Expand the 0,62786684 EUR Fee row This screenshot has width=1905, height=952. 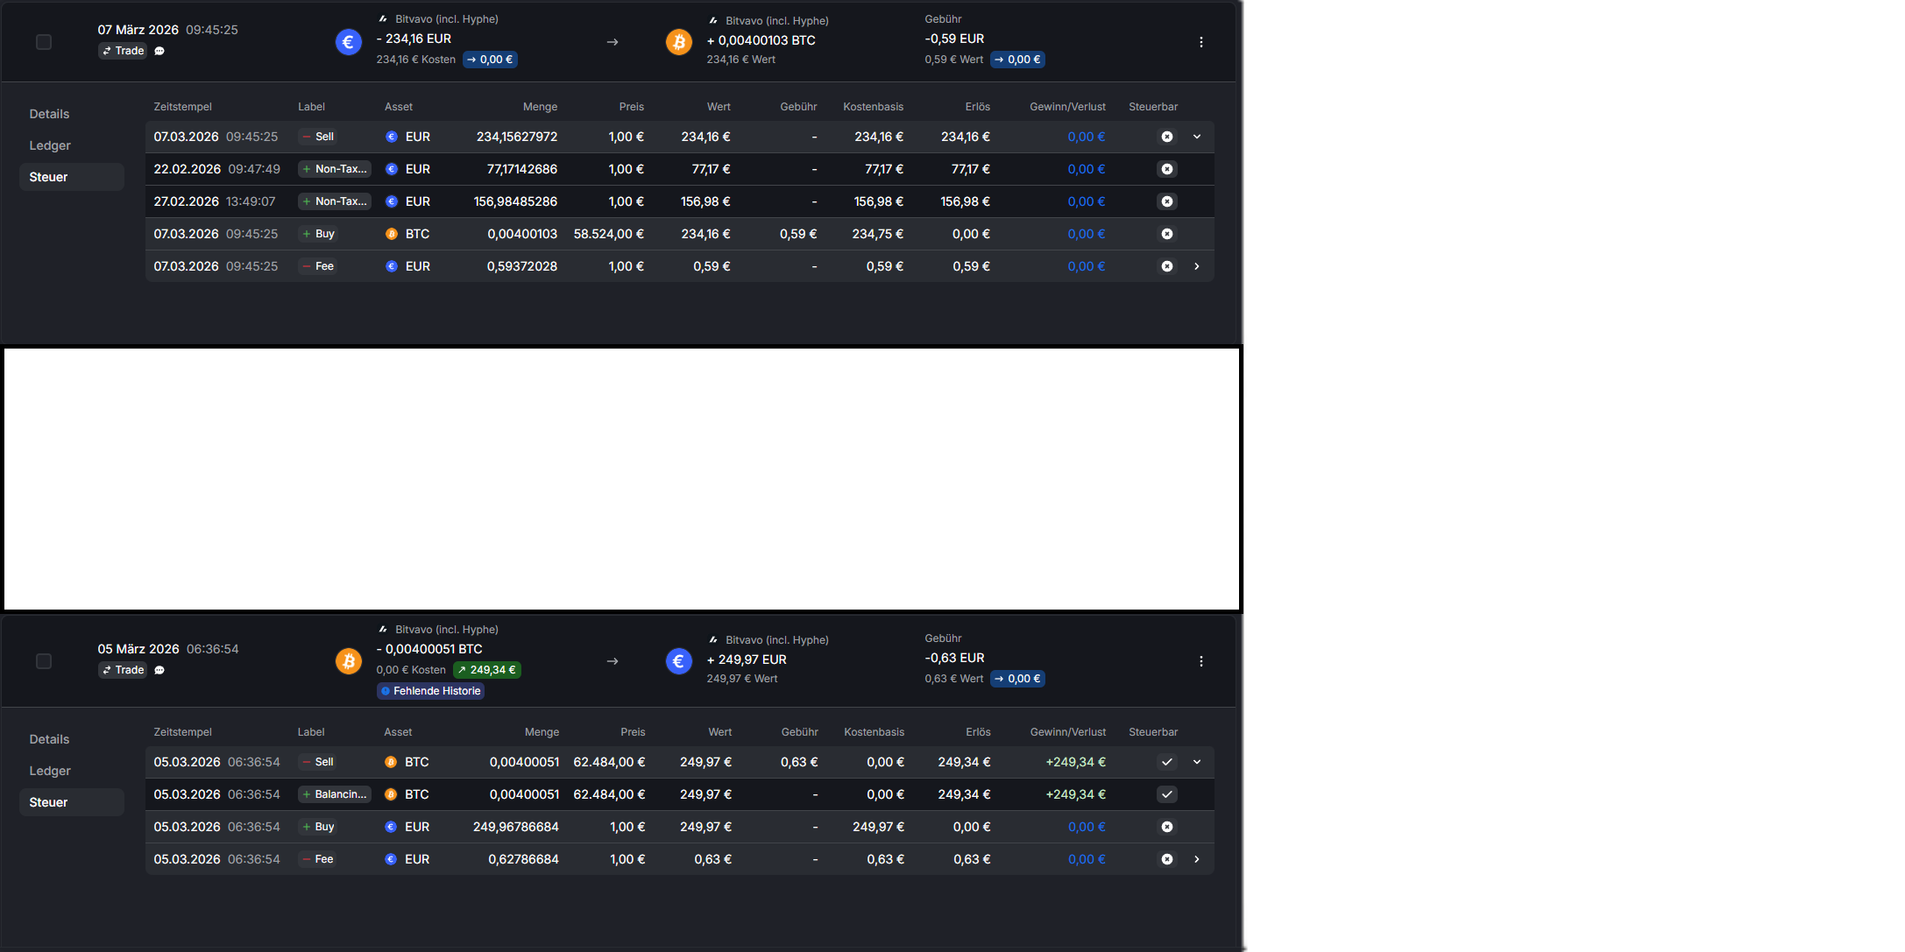(1197, 859)
